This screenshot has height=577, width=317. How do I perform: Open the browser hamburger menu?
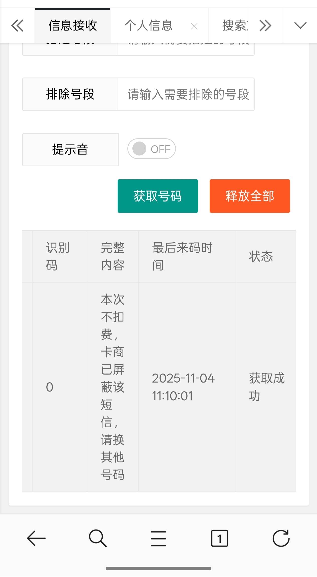pos(158,538)
